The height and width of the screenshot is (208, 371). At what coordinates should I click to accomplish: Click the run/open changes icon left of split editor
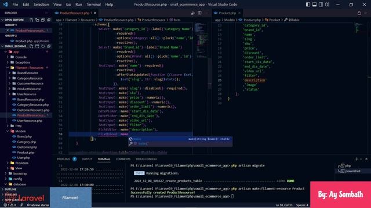coord(193,13)
